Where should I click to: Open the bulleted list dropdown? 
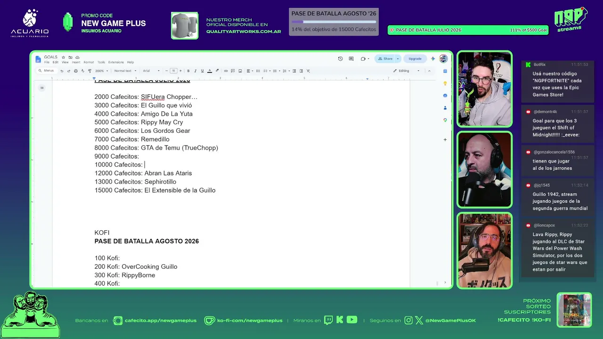pos(276,71)
